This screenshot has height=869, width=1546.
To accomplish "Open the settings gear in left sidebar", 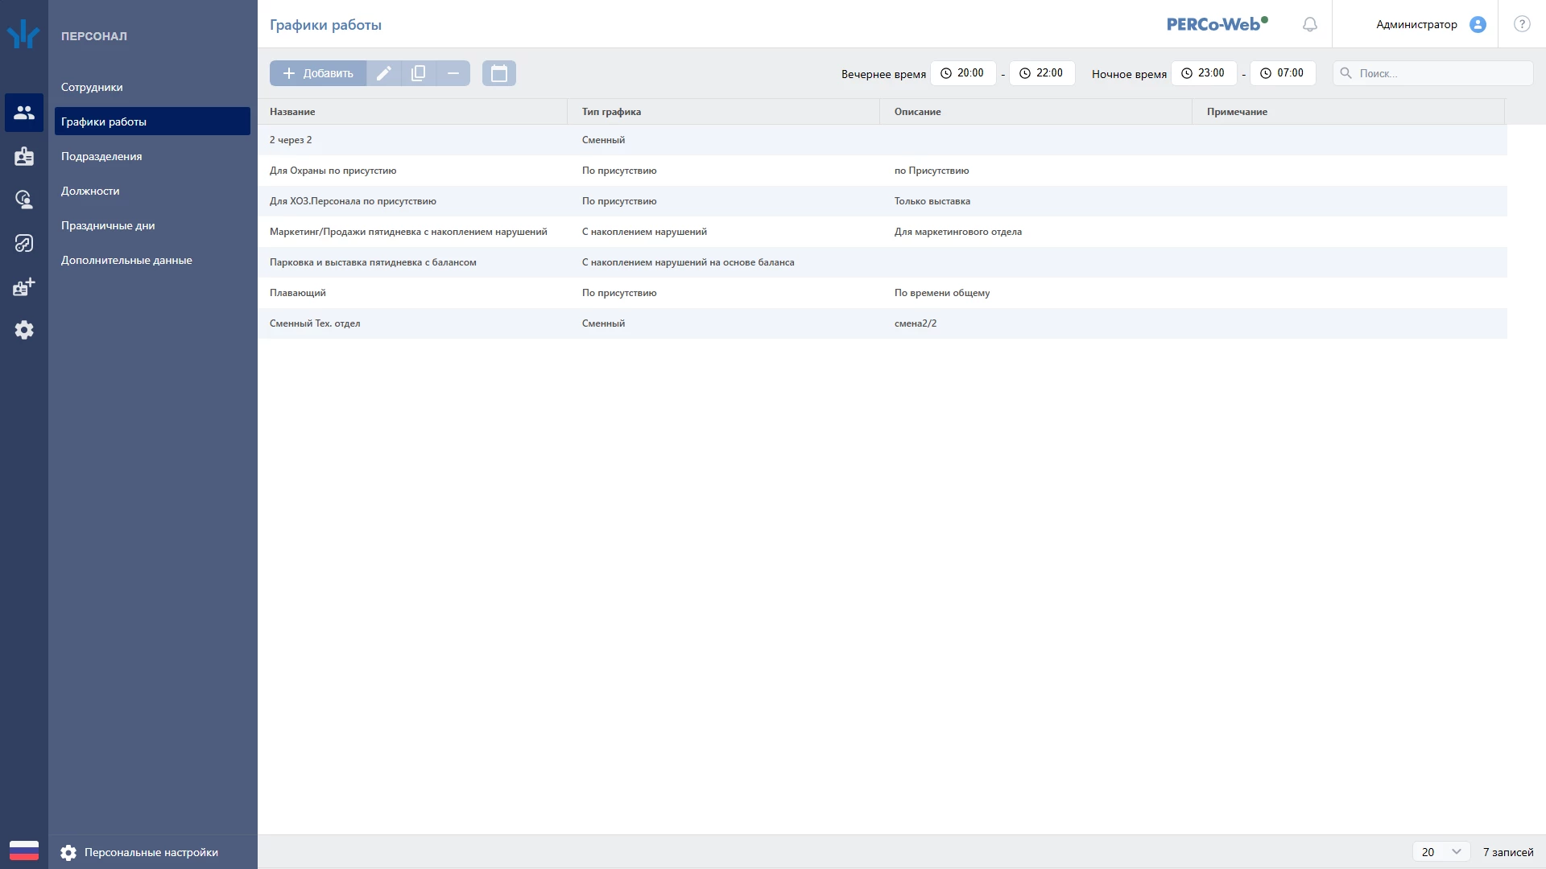I will click(24, 330).
